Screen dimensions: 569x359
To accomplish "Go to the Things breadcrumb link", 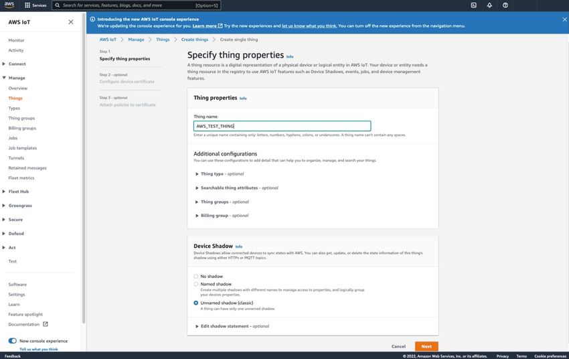I will [x=163, y=40].
